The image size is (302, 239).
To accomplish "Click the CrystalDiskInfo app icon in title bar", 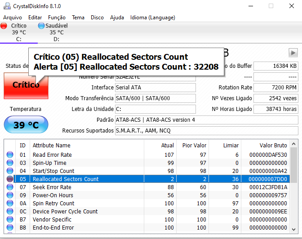I will (x=7, y=6).
